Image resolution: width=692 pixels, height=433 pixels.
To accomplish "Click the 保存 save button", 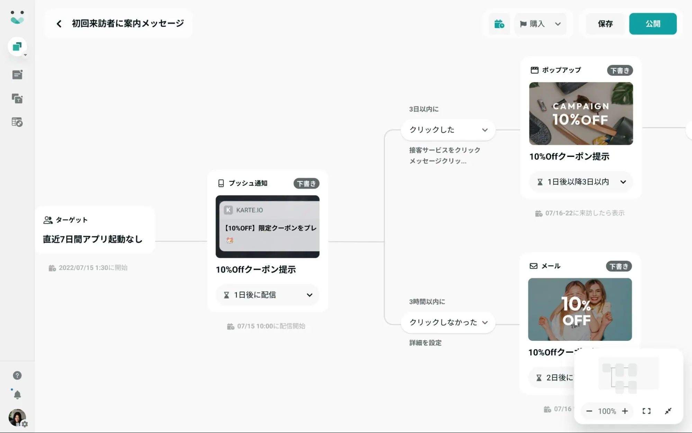I will pos(605,24).
